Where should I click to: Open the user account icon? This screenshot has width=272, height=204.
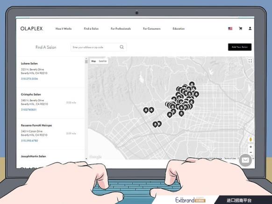point(250,29)
